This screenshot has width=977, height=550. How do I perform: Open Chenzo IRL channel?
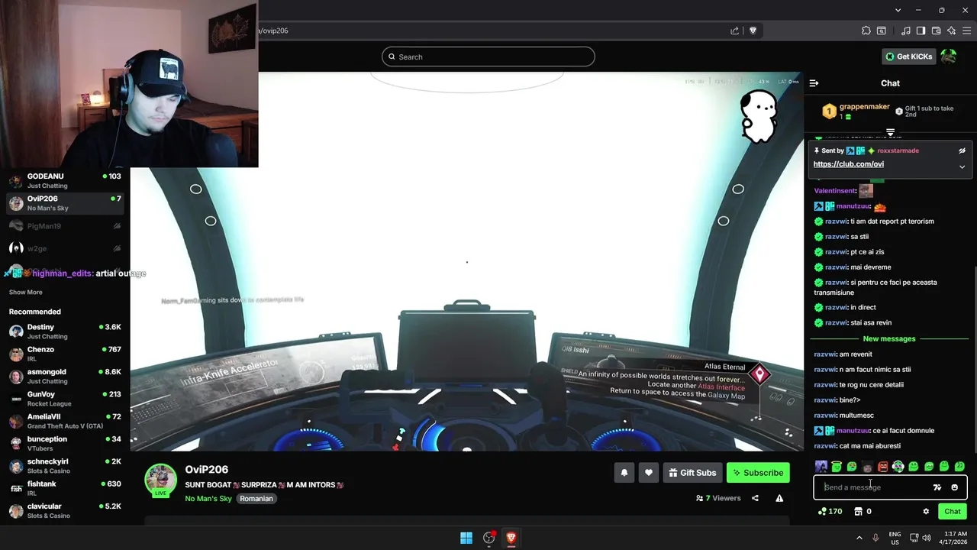pos(65,354)
